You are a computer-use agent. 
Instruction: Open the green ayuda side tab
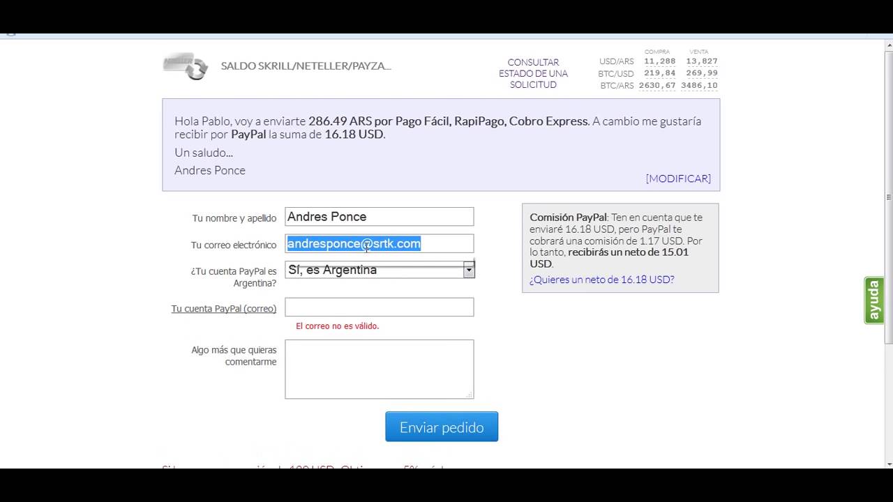click(x=874, y=301)
